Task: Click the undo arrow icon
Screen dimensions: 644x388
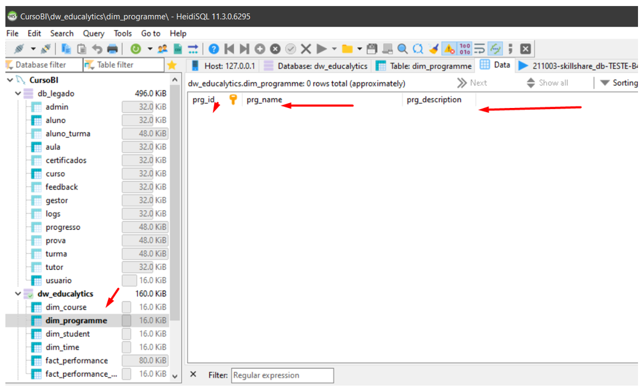Action: point(97,49)
